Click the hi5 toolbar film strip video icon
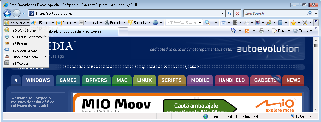This screenshot has width=321, height=122. point(235,23)
